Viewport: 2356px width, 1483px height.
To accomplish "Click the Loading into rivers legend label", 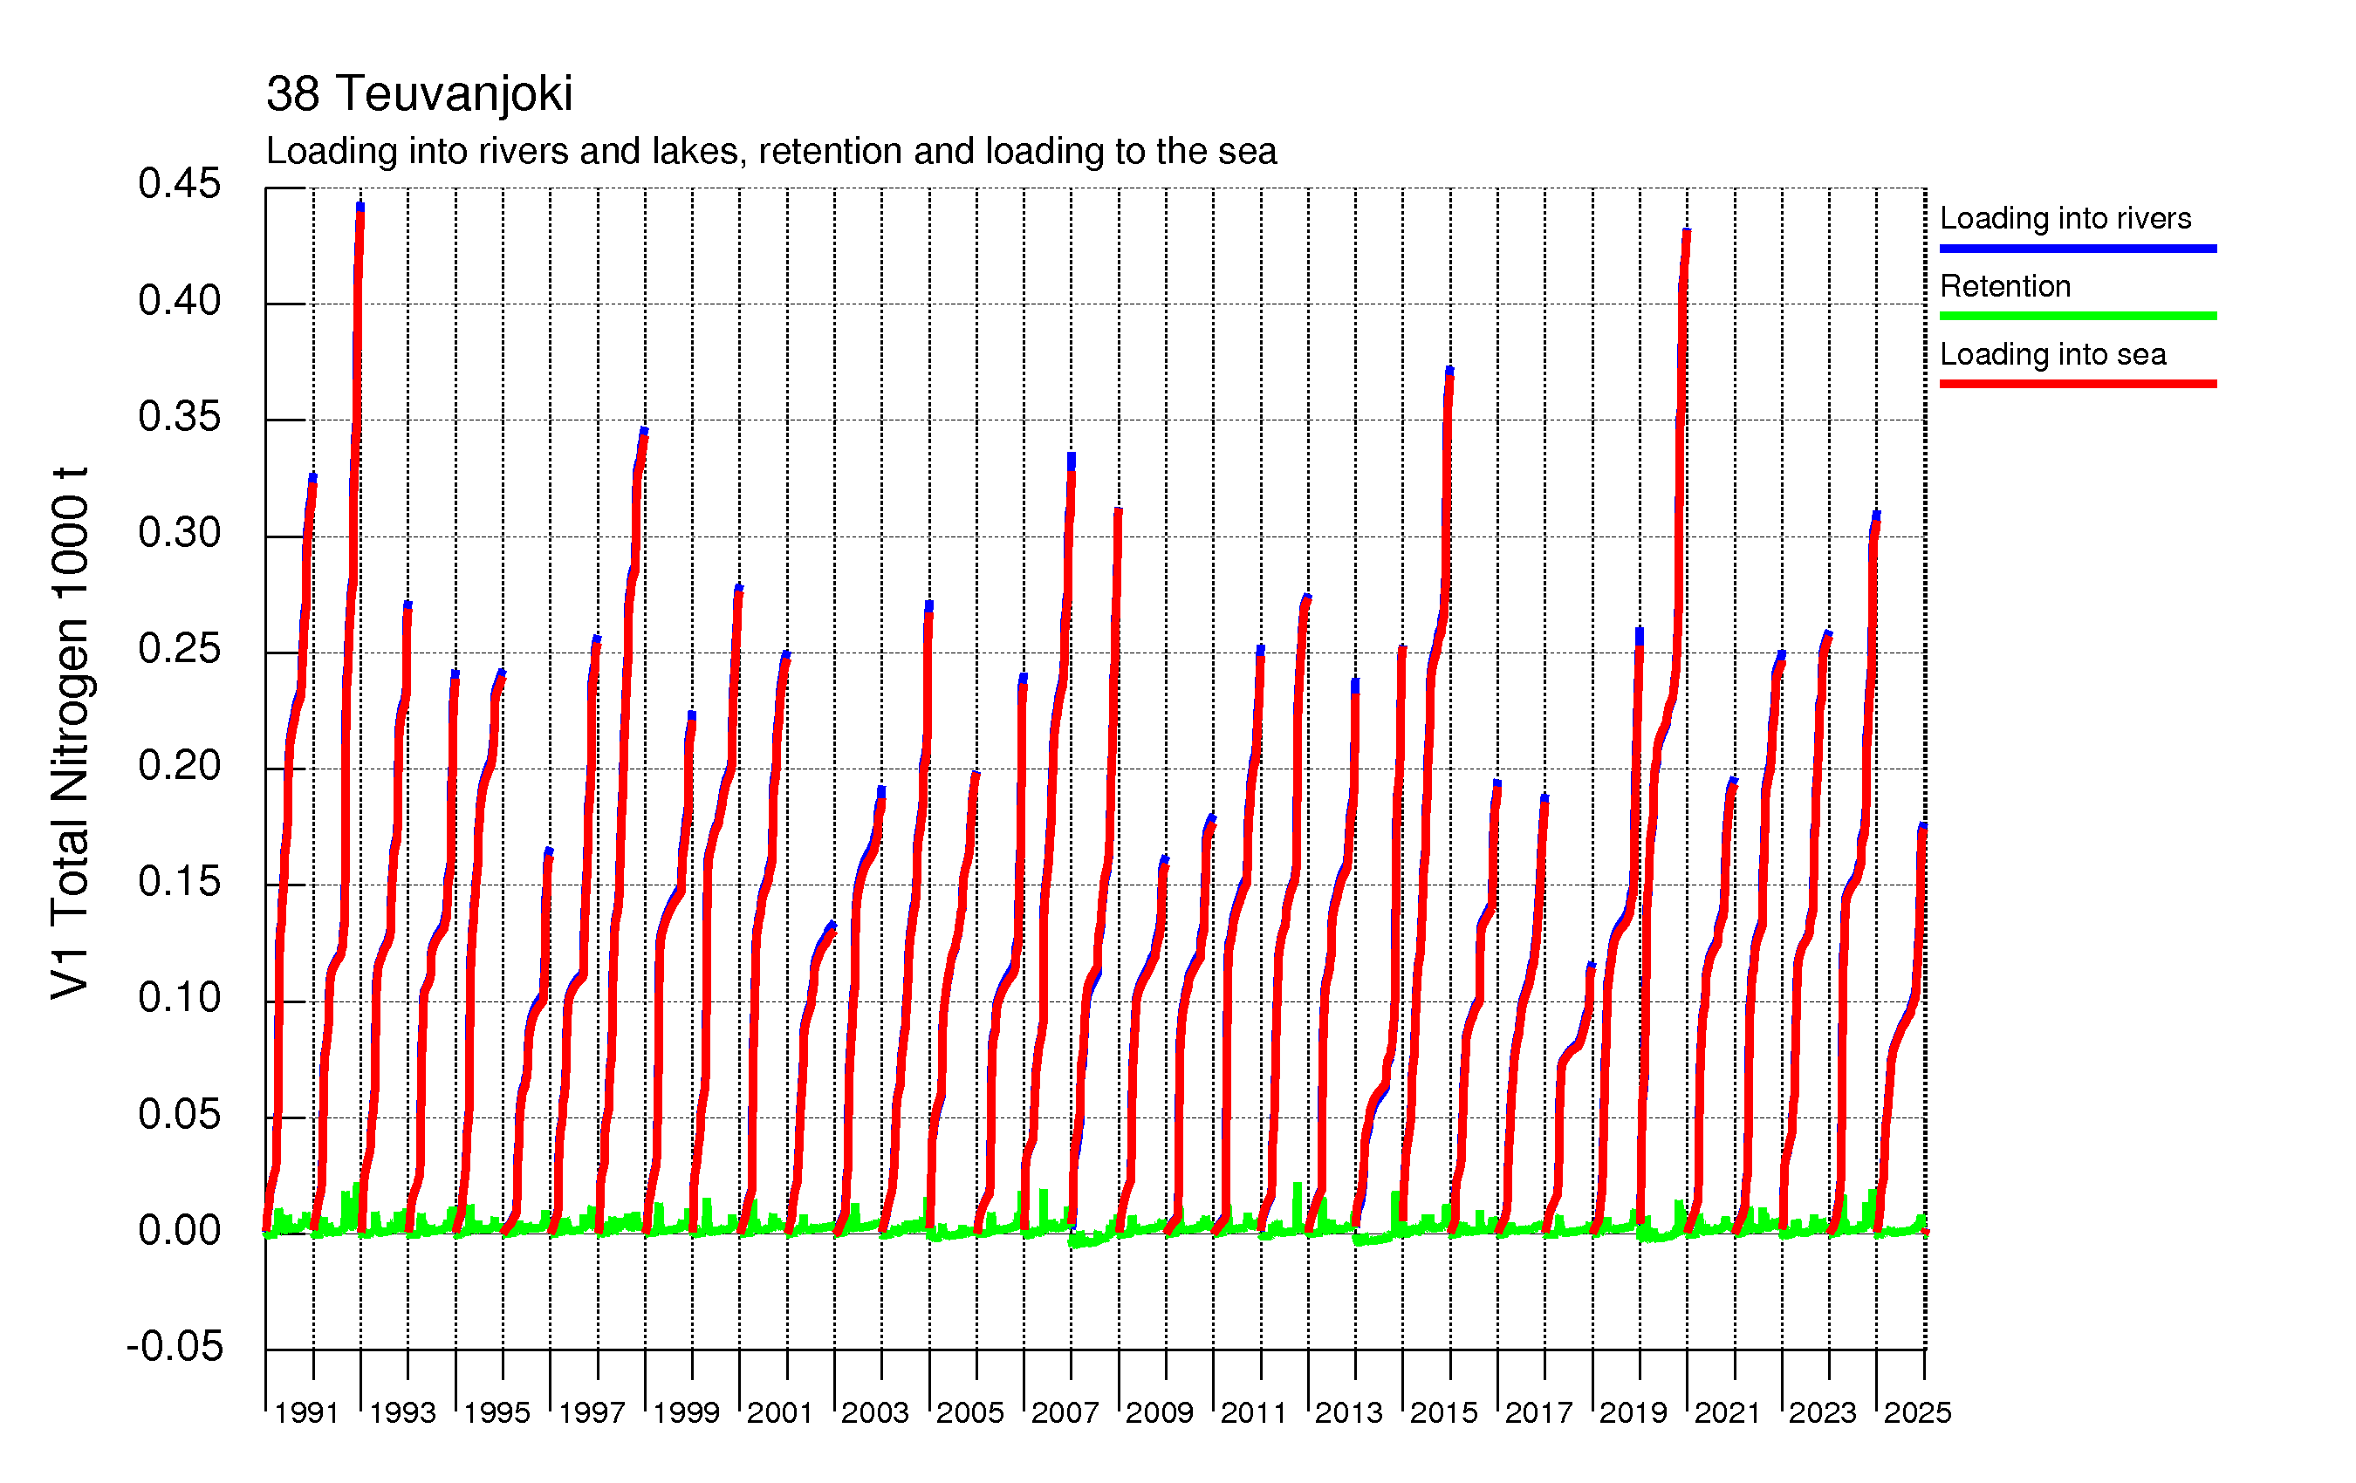I will click(2065, 218).
